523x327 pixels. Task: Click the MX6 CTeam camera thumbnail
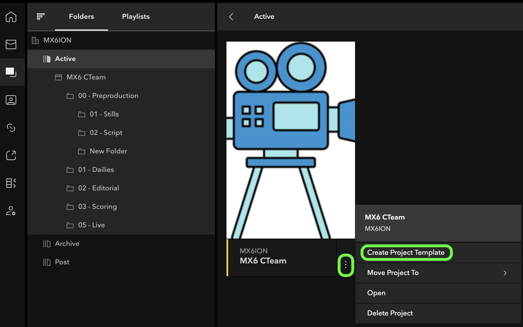click(x=290, y=140)
